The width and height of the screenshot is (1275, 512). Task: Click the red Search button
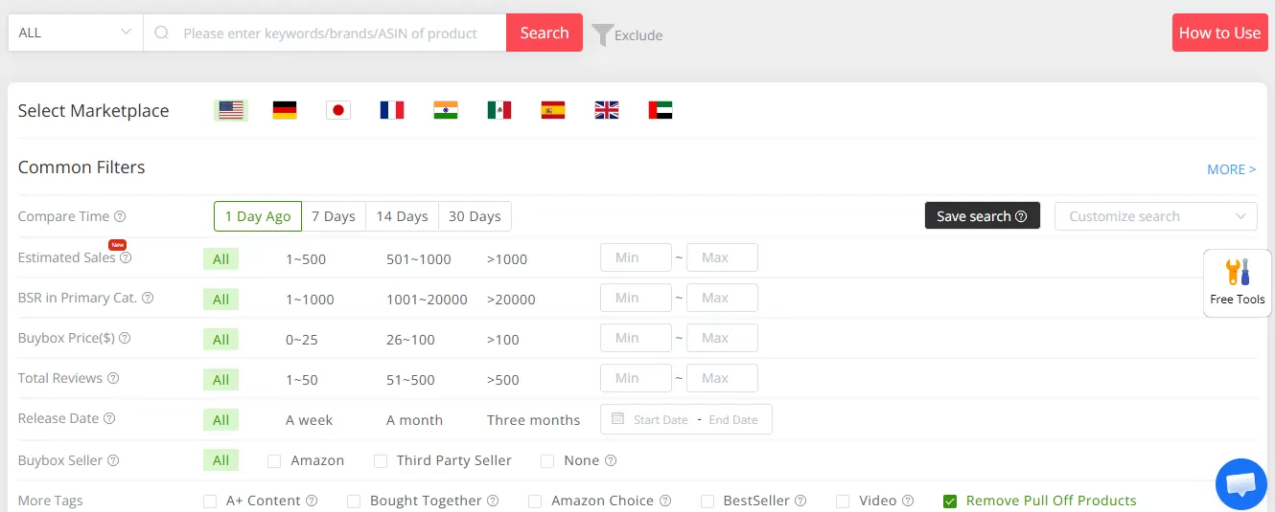click(x=545, y=33)
